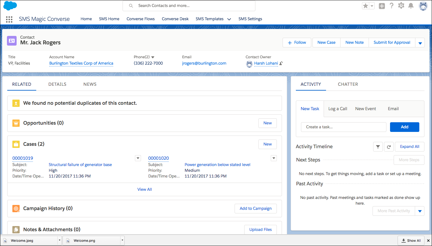Click the New Case button
432x246 pixels.
tap(326, 43)
